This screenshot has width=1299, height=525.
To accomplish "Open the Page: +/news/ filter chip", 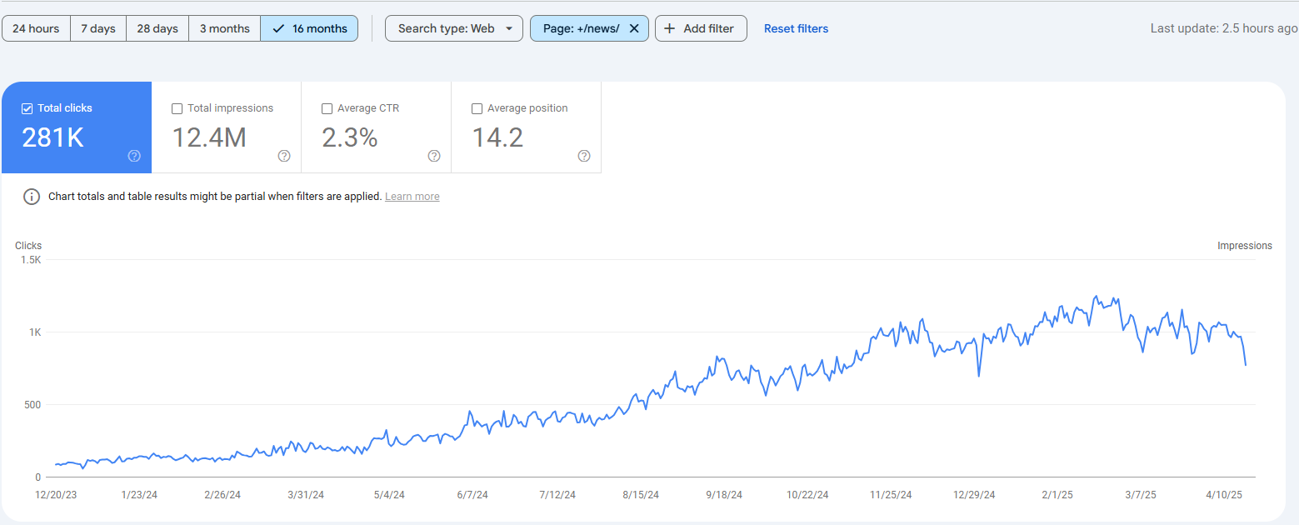I will [582, 28].
